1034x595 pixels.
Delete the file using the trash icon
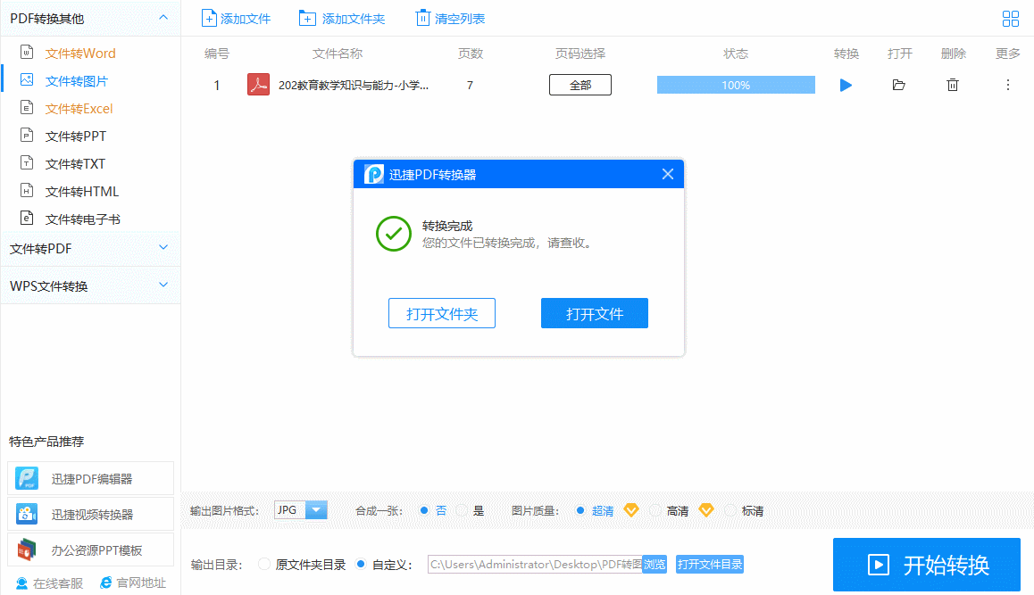click(953, 85)
